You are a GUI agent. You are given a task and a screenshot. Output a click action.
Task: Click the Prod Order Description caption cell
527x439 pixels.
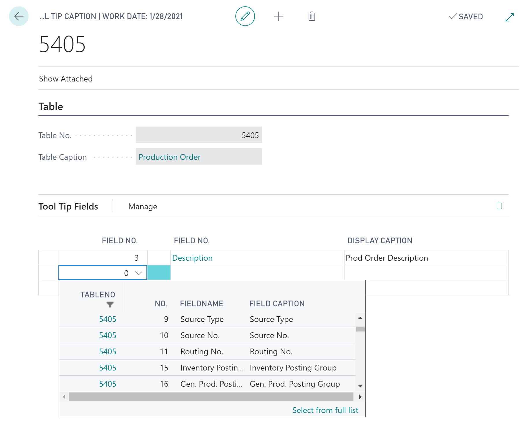coord(387,258)
